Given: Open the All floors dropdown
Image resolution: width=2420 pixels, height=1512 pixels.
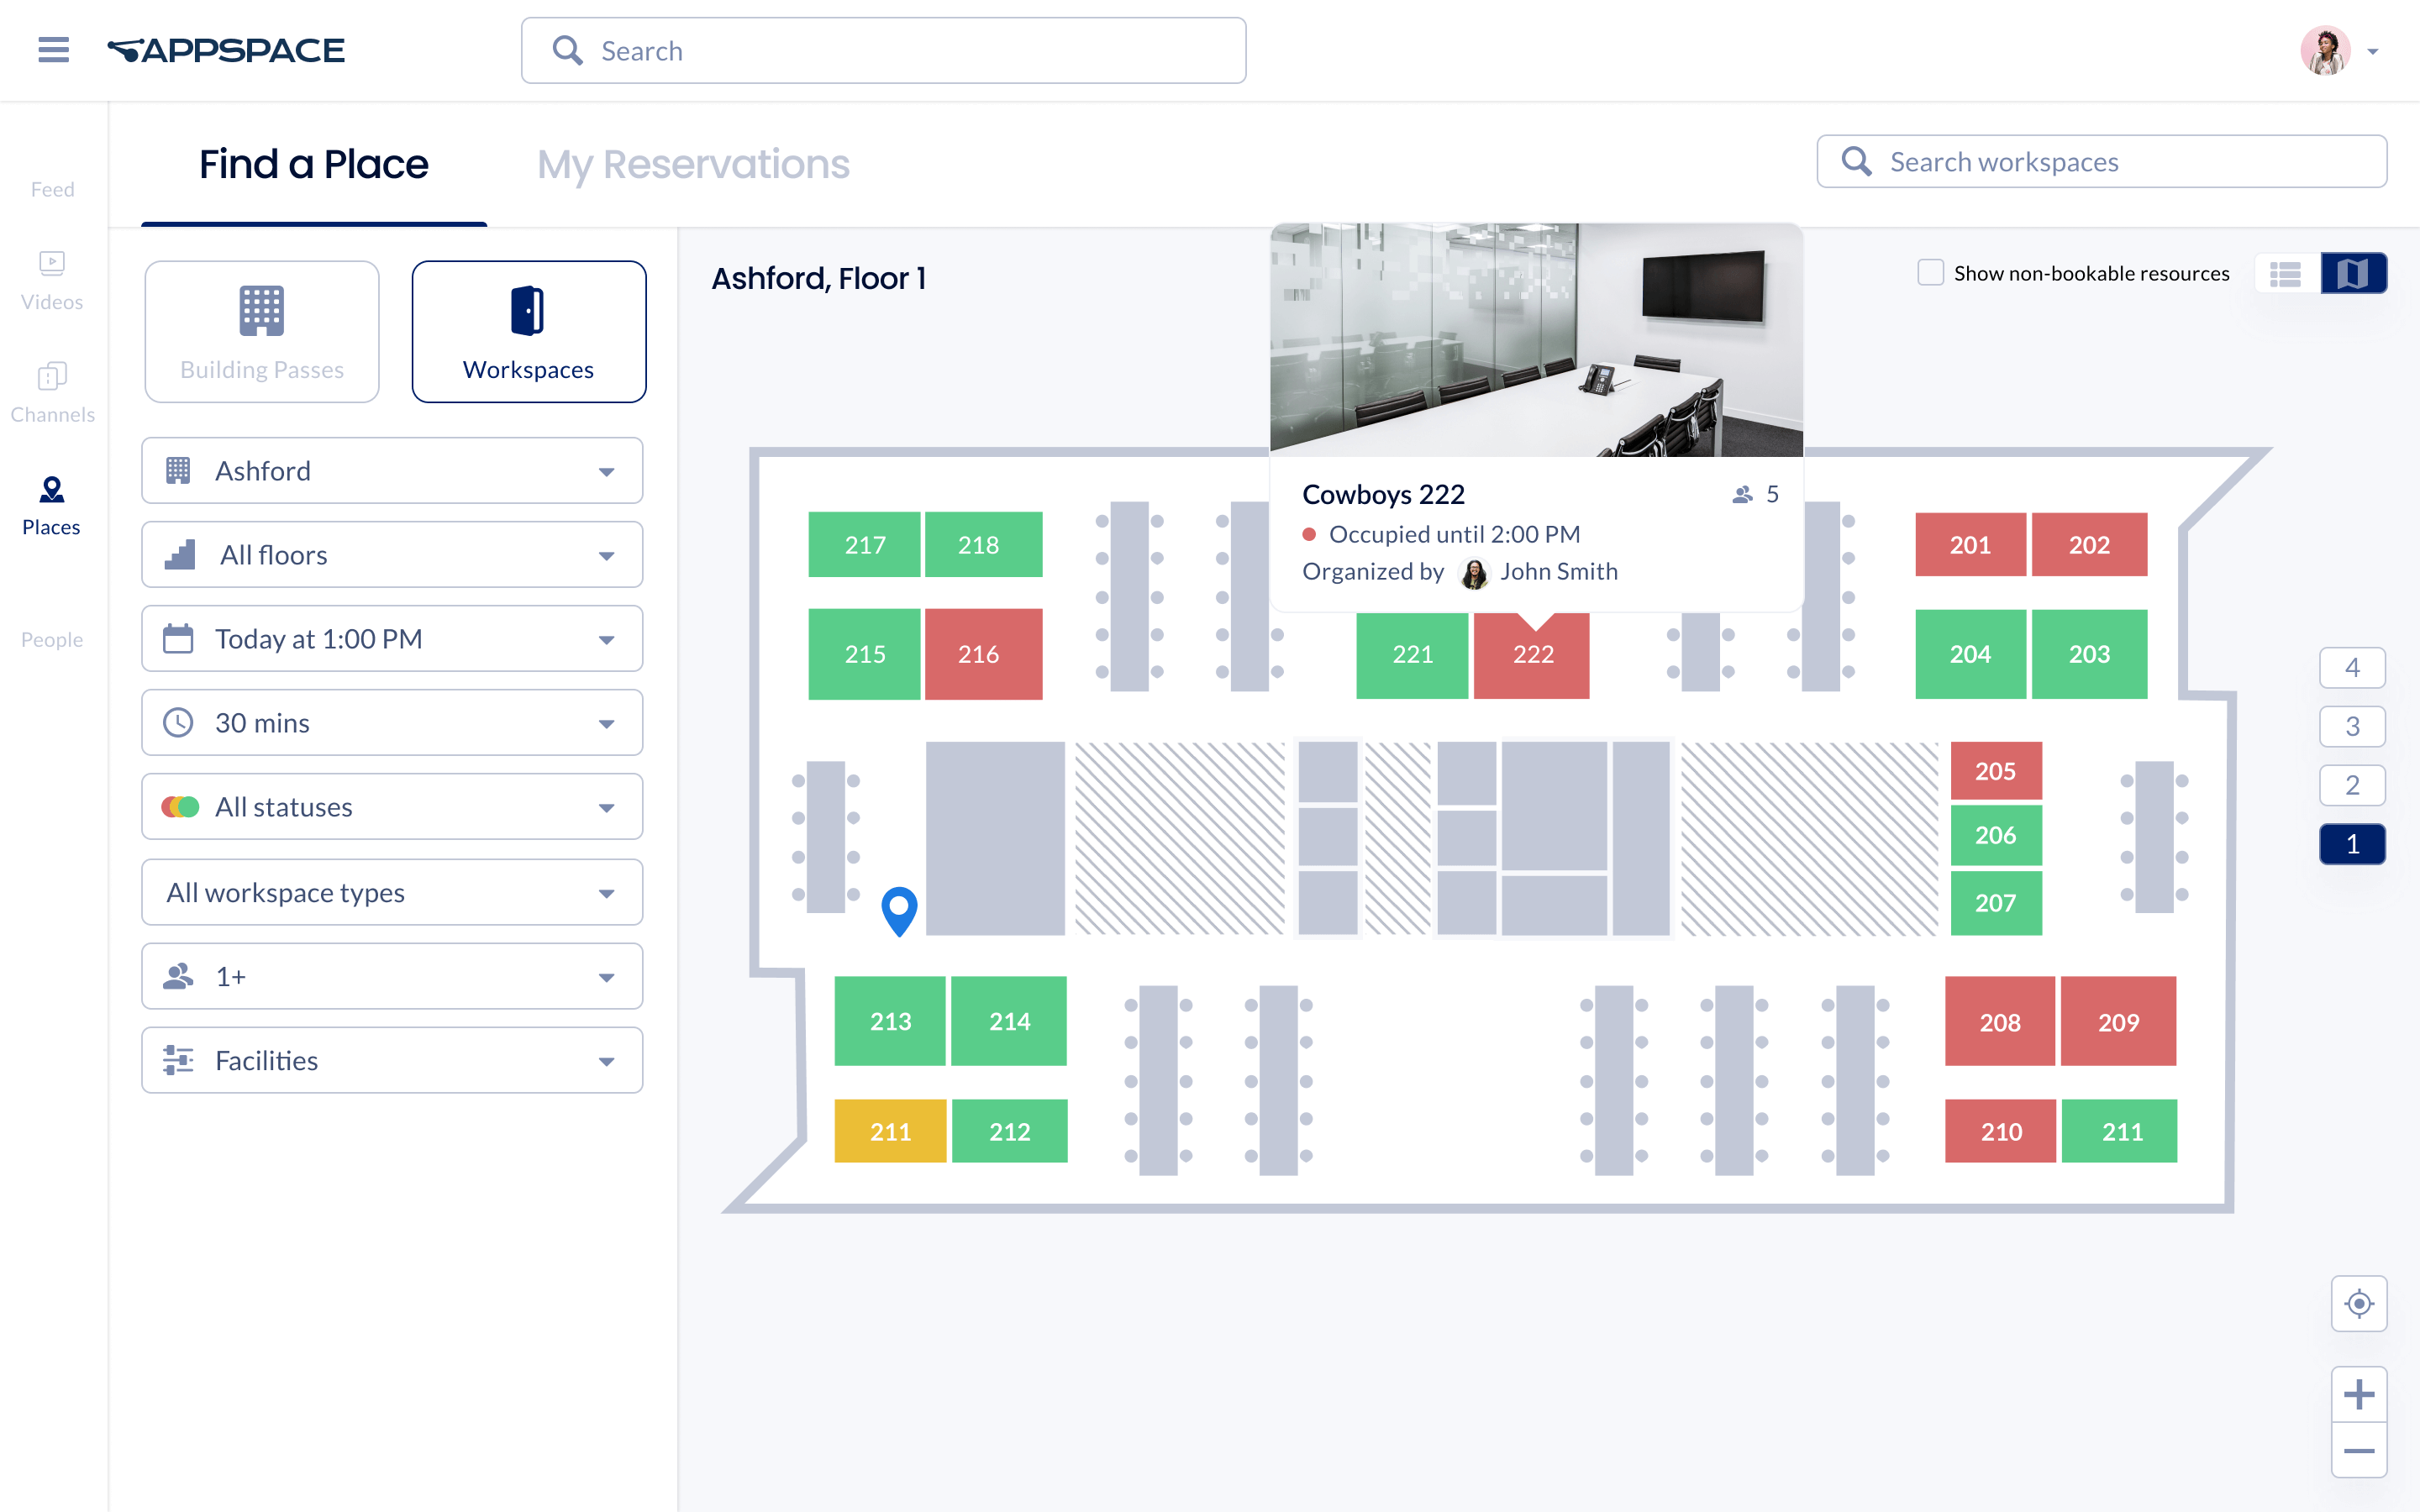Looking at the screenshot, I should [x=392, y=555].
